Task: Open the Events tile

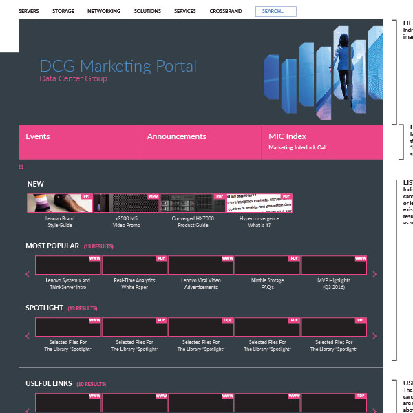Action: pyautogui.click(x=79, y=142)
